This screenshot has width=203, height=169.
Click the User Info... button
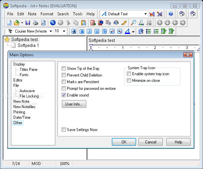pos(74,104)
